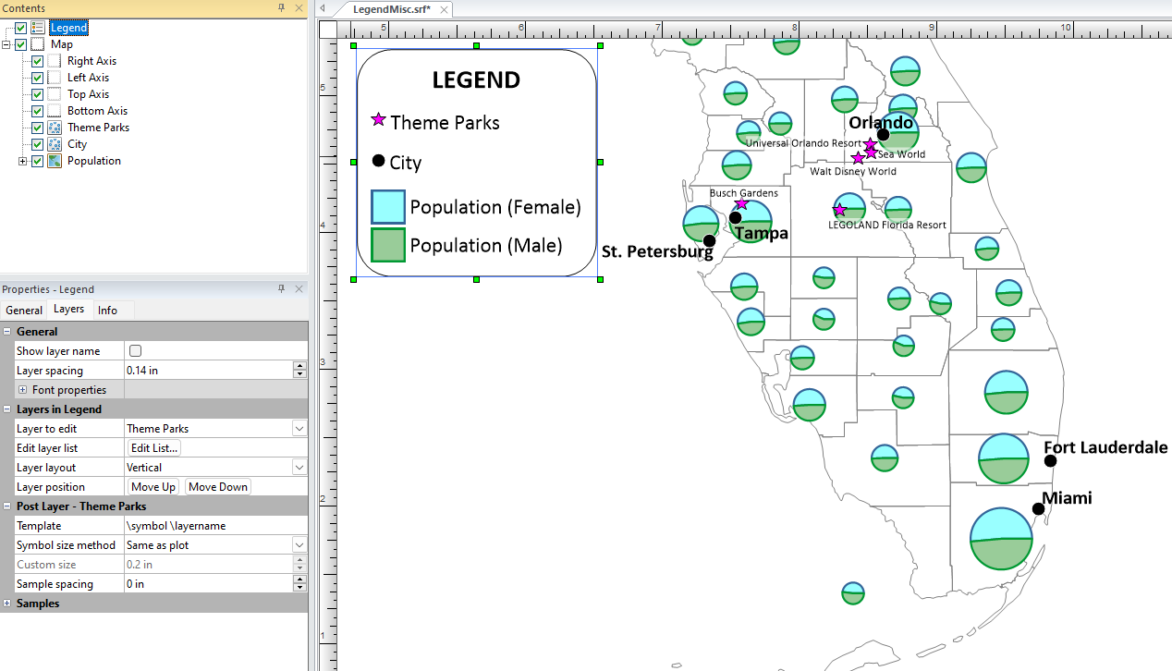Viewport: 1172px width, 671px height.
Task: Uncheck the Top Axis visibility checkbox
Action: [37, 94]
